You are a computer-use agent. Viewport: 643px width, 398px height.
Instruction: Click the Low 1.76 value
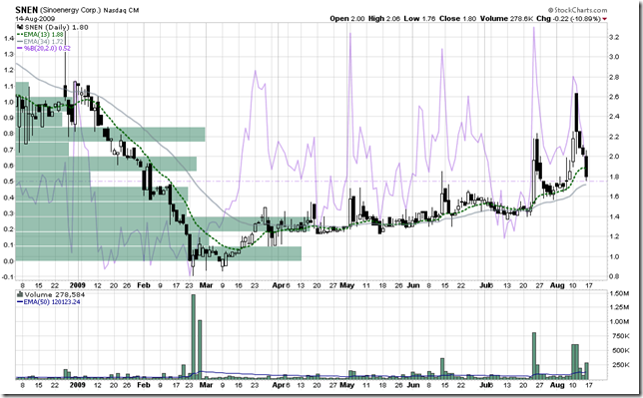[419, 19]
